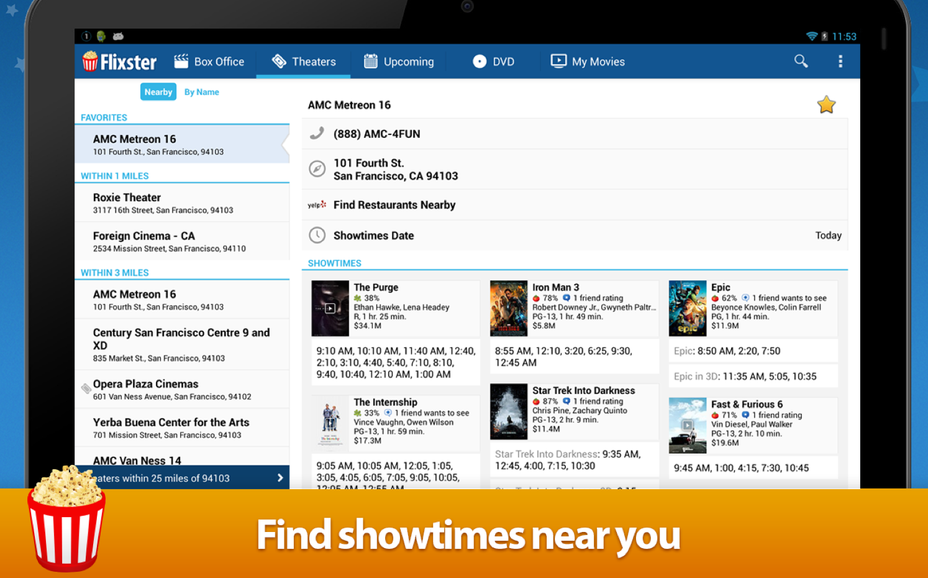Tap the 38% rating splat for The Purge

(358, 298)
